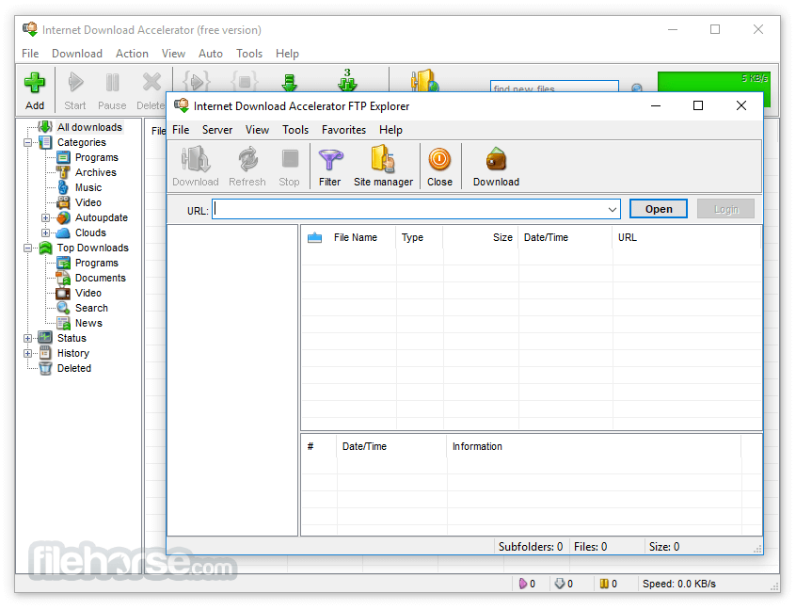Image resolution: width=796 pixels, height=609 pixels.
Task: Click the site manager folder icon in main toolbar
Action: coord(424,80)
